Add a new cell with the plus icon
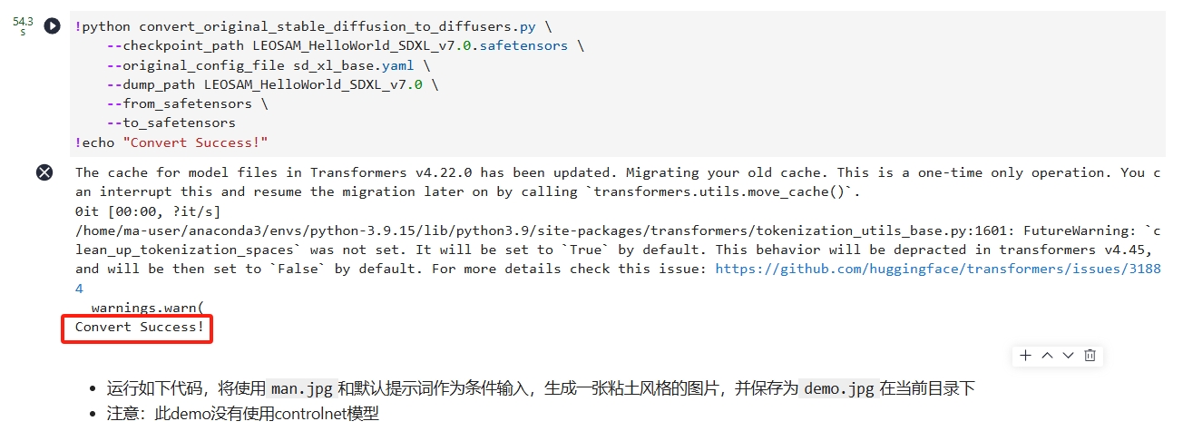Screen dimensions: 1183x441 click(x=1025, y=356)
